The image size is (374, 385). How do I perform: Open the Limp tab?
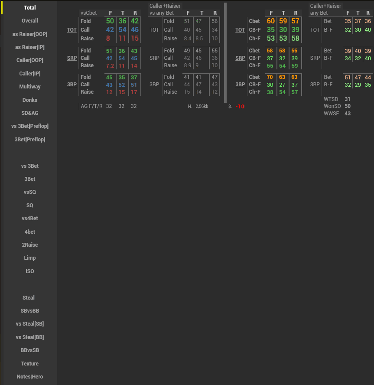[x=29, y=258]
